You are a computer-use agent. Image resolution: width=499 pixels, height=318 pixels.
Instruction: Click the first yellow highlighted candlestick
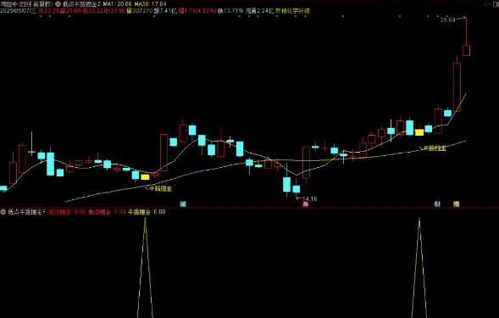tap(145, 177)
